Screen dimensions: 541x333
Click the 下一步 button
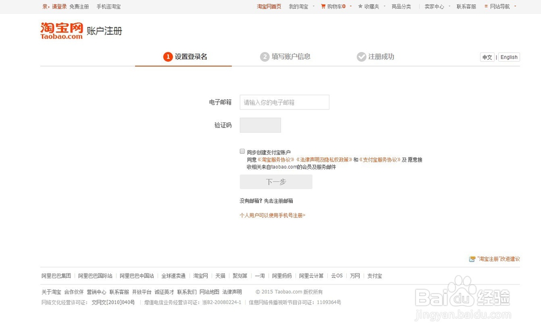pos(276,182)
